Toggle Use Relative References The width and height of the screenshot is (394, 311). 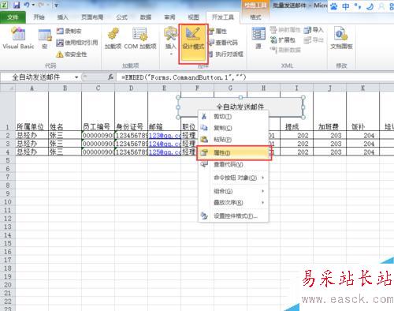[x=77, y=43]
